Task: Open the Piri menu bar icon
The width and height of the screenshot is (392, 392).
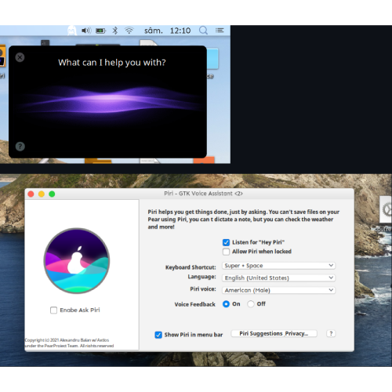Action: click(72, 31)
